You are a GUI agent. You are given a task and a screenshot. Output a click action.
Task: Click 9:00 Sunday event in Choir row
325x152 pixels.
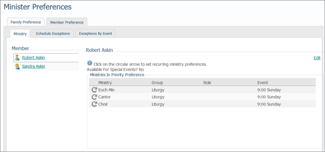tap(269, 104)
